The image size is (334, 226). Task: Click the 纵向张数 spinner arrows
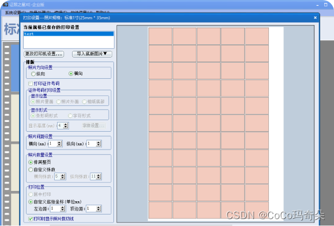coord(98,177)
